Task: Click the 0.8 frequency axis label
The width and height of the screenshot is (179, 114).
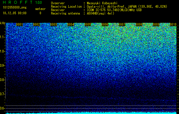Action: (x=2, y=80)
